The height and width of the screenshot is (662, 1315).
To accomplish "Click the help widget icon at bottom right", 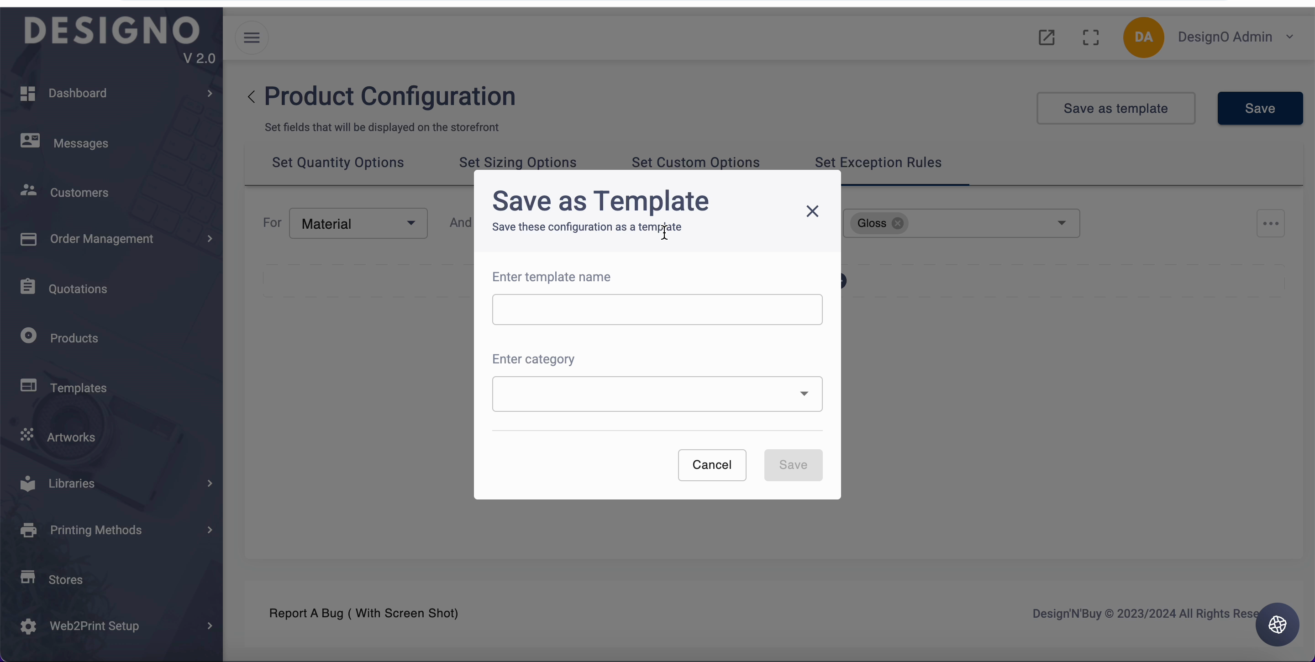I will 1277,624.
